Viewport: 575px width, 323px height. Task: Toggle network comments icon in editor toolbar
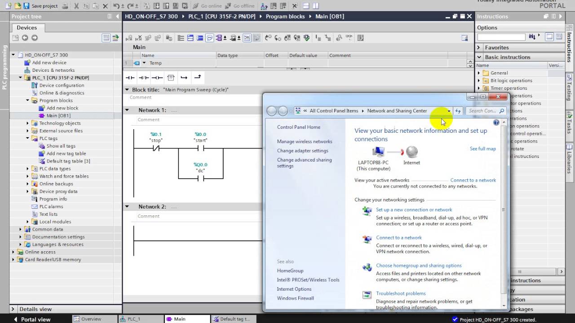(210, 38)
